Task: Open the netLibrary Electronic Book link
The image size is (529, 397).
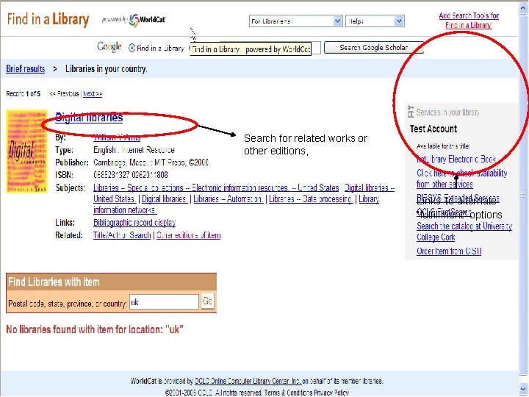Action: point(456,160)
